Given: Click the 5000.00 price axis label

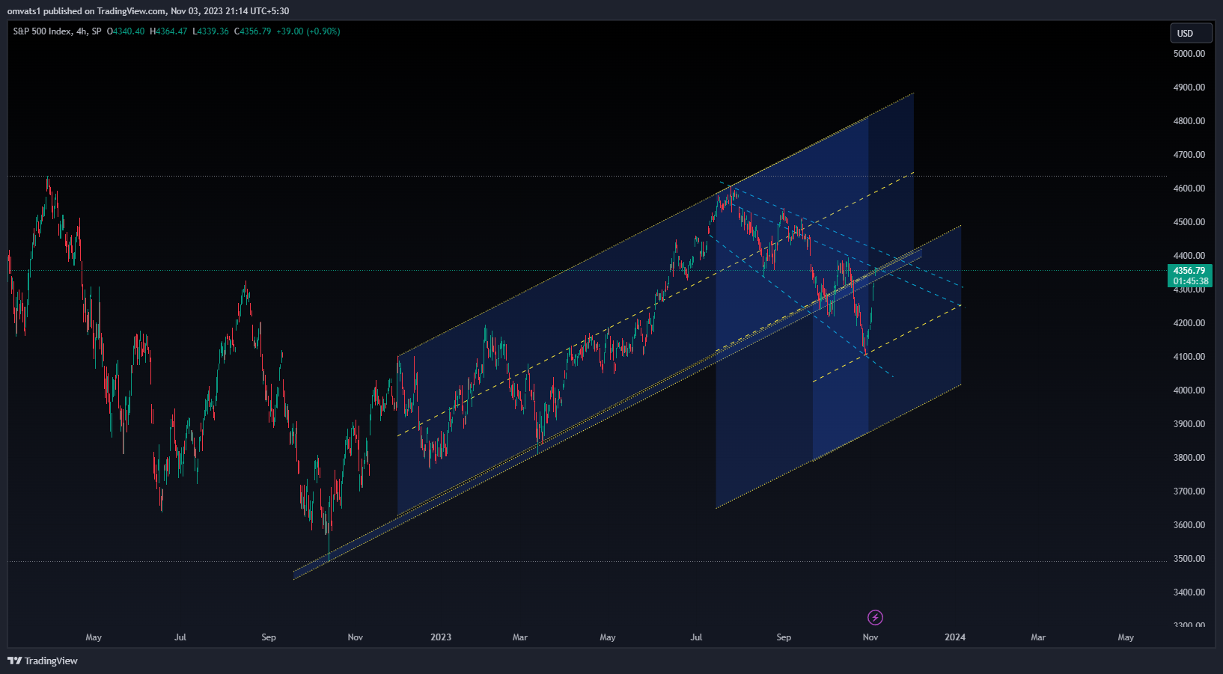Looking at the screenshot, I should [x=1189, y=54].
